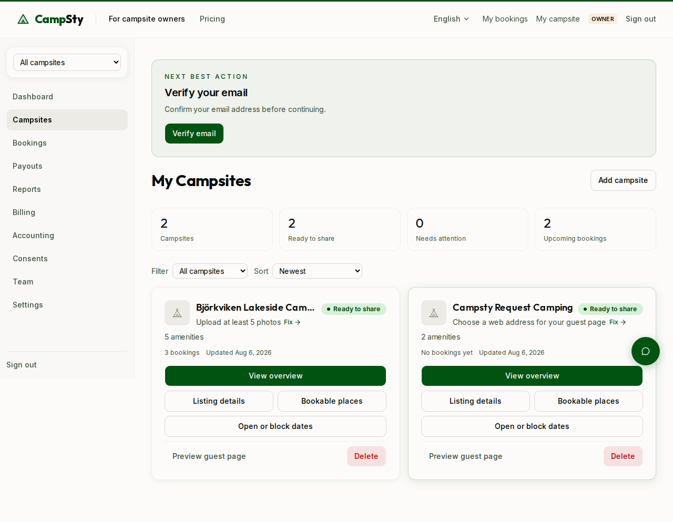673x522 pixels.
Task: Click the Upcoming bookings stat card
Action: coord(595,229)
